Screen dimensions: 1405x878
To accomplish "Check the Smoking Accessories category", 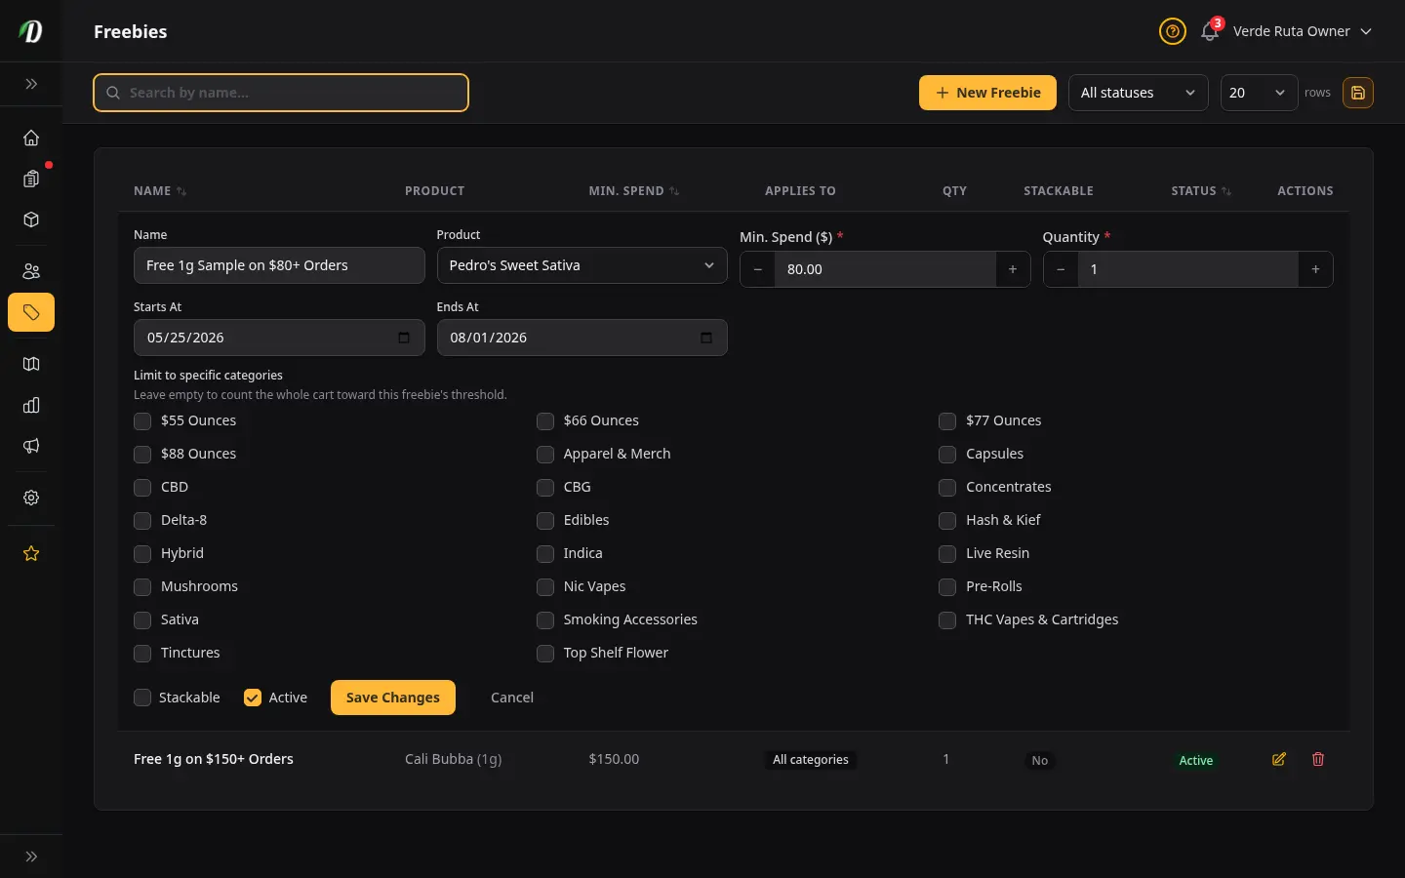I will tap(545, 620).
